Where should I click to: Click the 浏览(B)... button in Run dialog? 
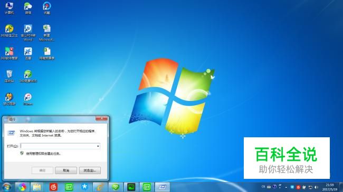click(x=90, y=170)
